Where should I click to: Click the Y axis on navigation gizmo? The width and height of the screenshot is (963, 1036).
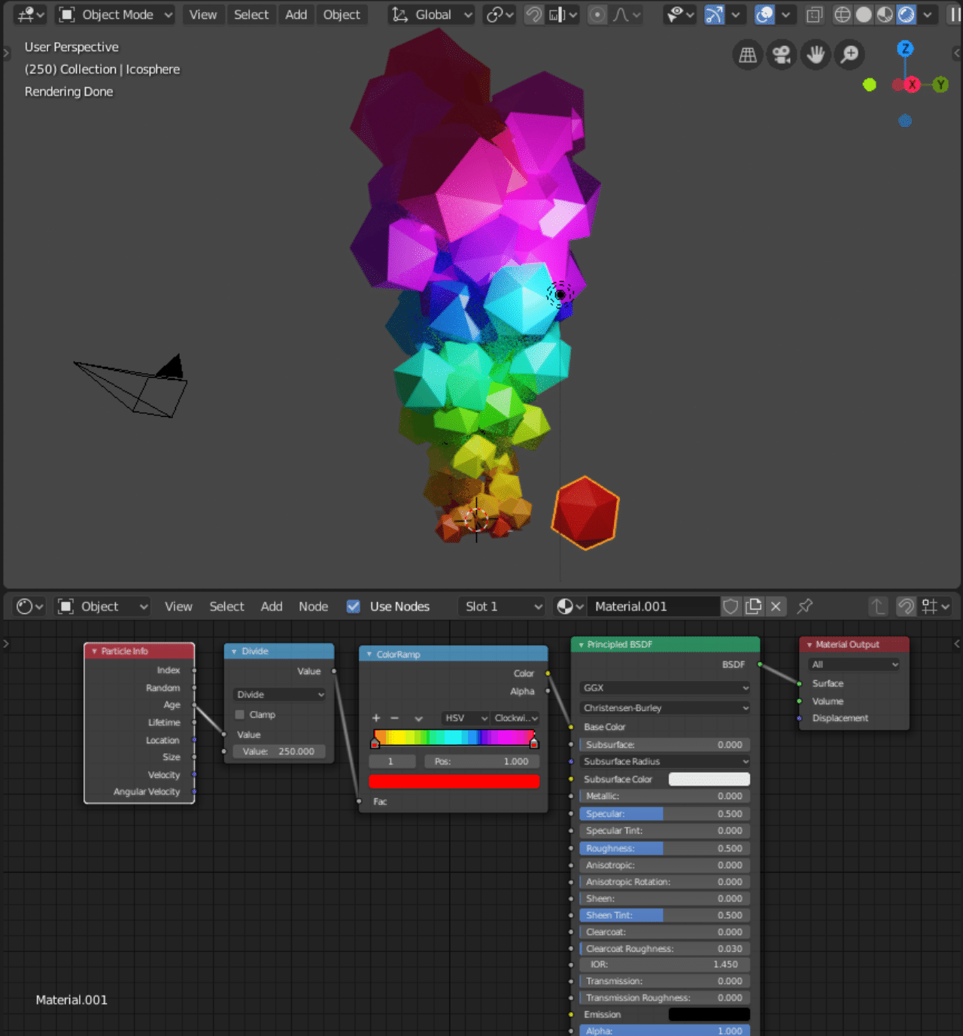pos(940,84)
